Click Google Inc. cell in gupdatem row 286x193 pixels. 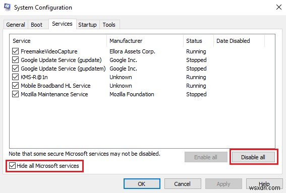click(123, 69)
